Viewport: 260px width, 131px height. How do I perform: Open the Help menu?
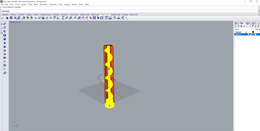coord(87,4)
